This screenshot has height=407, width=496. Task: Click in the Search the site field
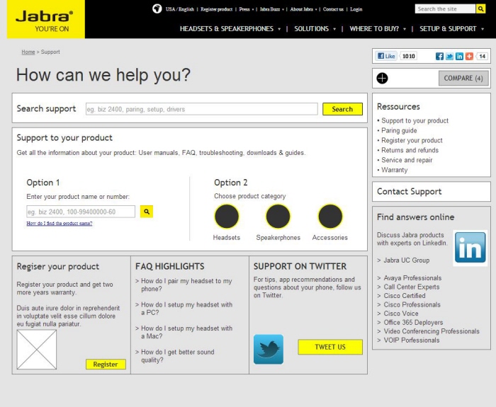445,8
